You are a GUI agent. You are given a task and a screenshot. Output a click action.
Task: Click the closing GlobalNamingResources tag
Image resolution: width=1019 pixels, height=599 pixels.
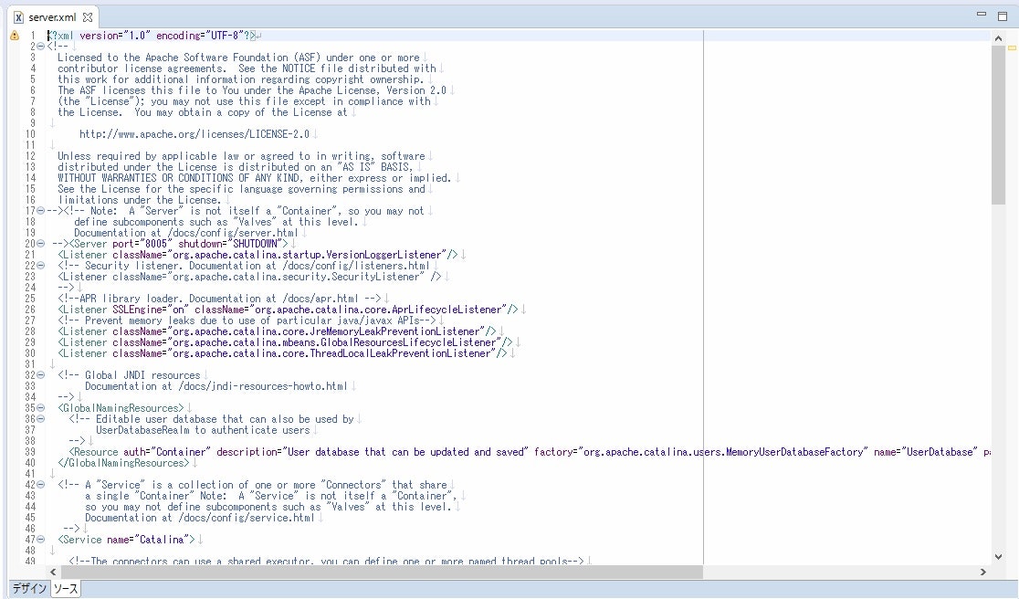coord(123,463)
